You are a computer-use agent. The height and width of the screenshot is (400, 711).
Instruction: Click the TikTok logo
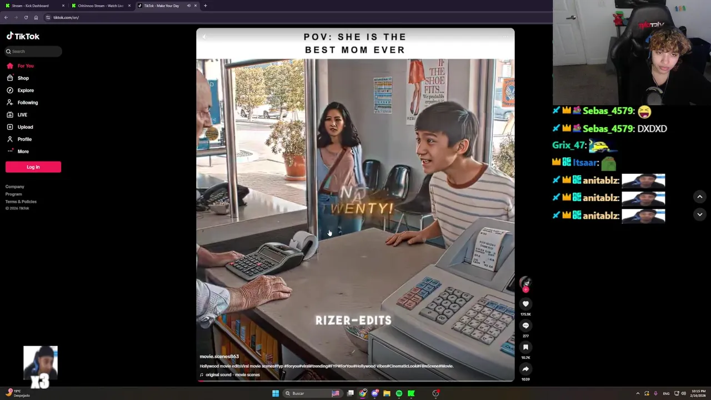click(x=23, y=36)
